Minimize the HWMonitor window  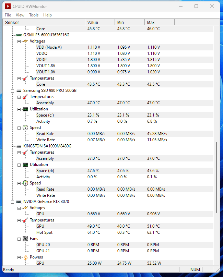tap(181, 7)
